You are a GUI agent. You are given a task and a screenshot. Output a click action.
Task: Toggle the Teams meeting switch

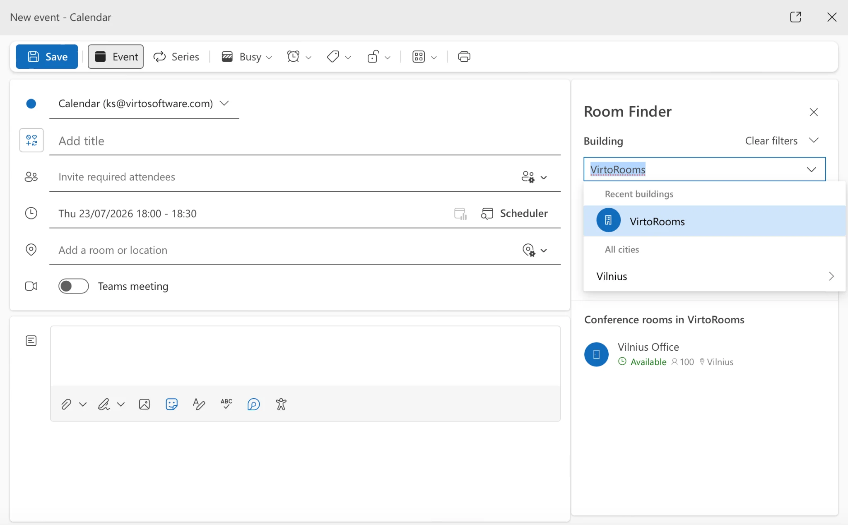(74, 286)
